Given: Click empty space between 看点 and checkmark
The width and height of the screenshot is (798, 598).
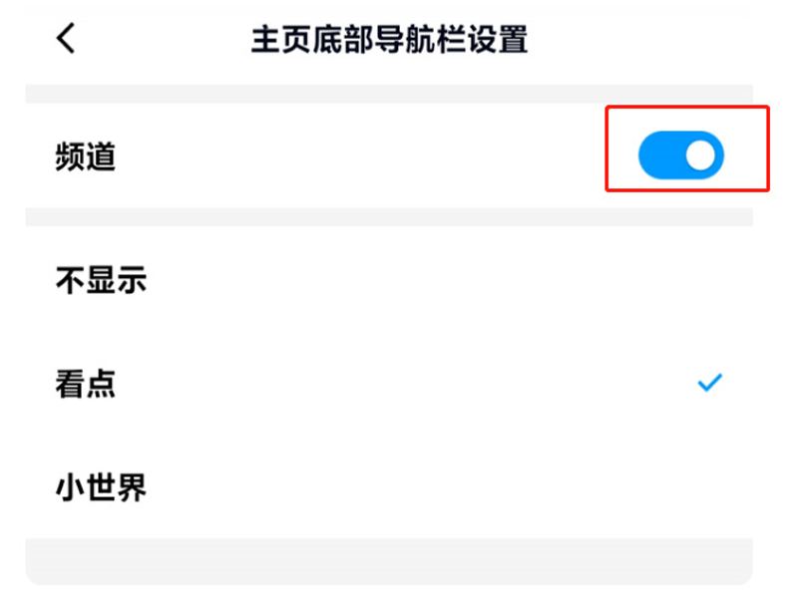Looking at the screenshot, I should pos(407,384).
